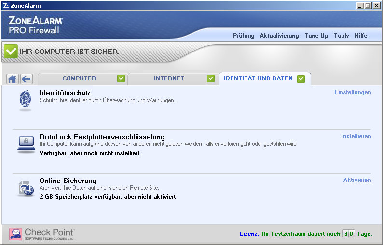Click 'Verfügbar, aber noch nicht installiert' text

(89, 153)
